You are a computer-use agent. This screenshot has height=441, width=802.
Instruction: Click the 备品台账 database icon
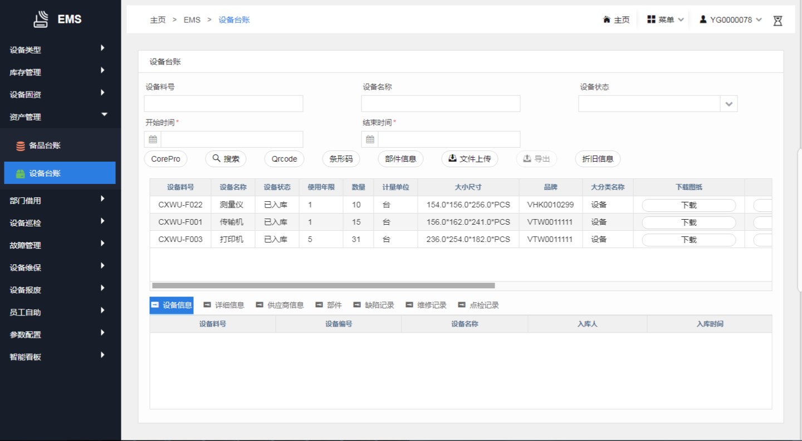(21, 146)
